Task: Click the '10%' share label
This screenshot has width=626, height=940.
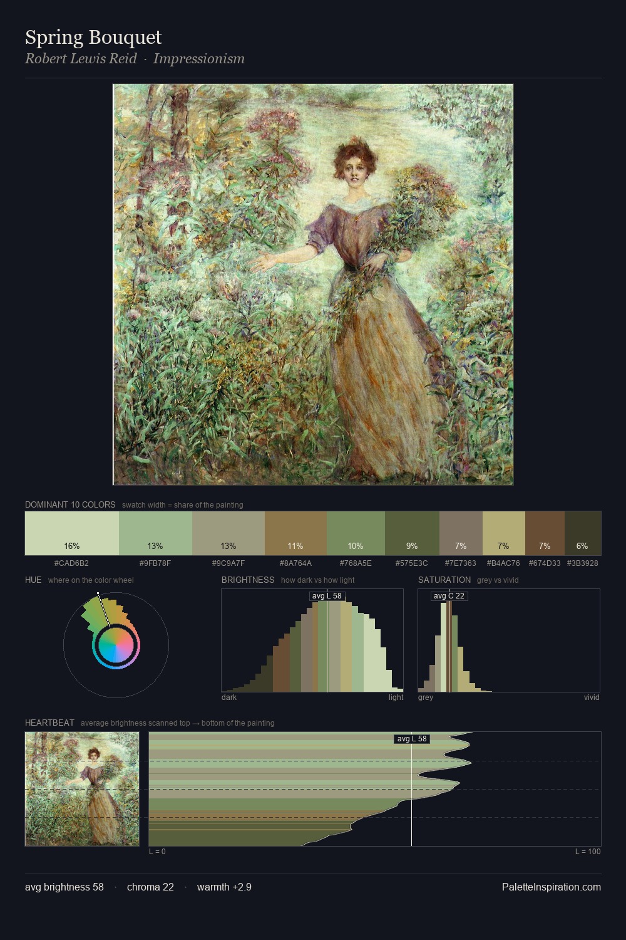Action: click(x=356, y=546)
